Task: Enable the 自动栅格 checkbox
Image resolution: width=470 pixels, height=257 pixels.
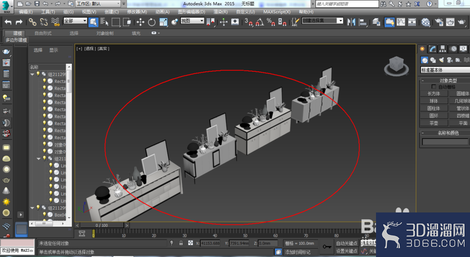Action: 433,87
